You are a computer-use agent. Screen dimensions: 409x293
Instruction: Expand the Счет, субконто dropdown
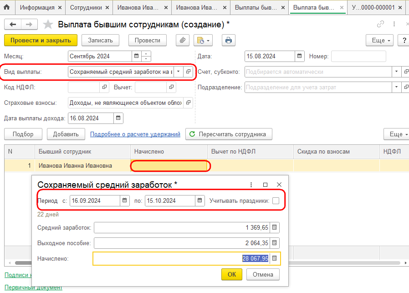[x=397, y=72]
